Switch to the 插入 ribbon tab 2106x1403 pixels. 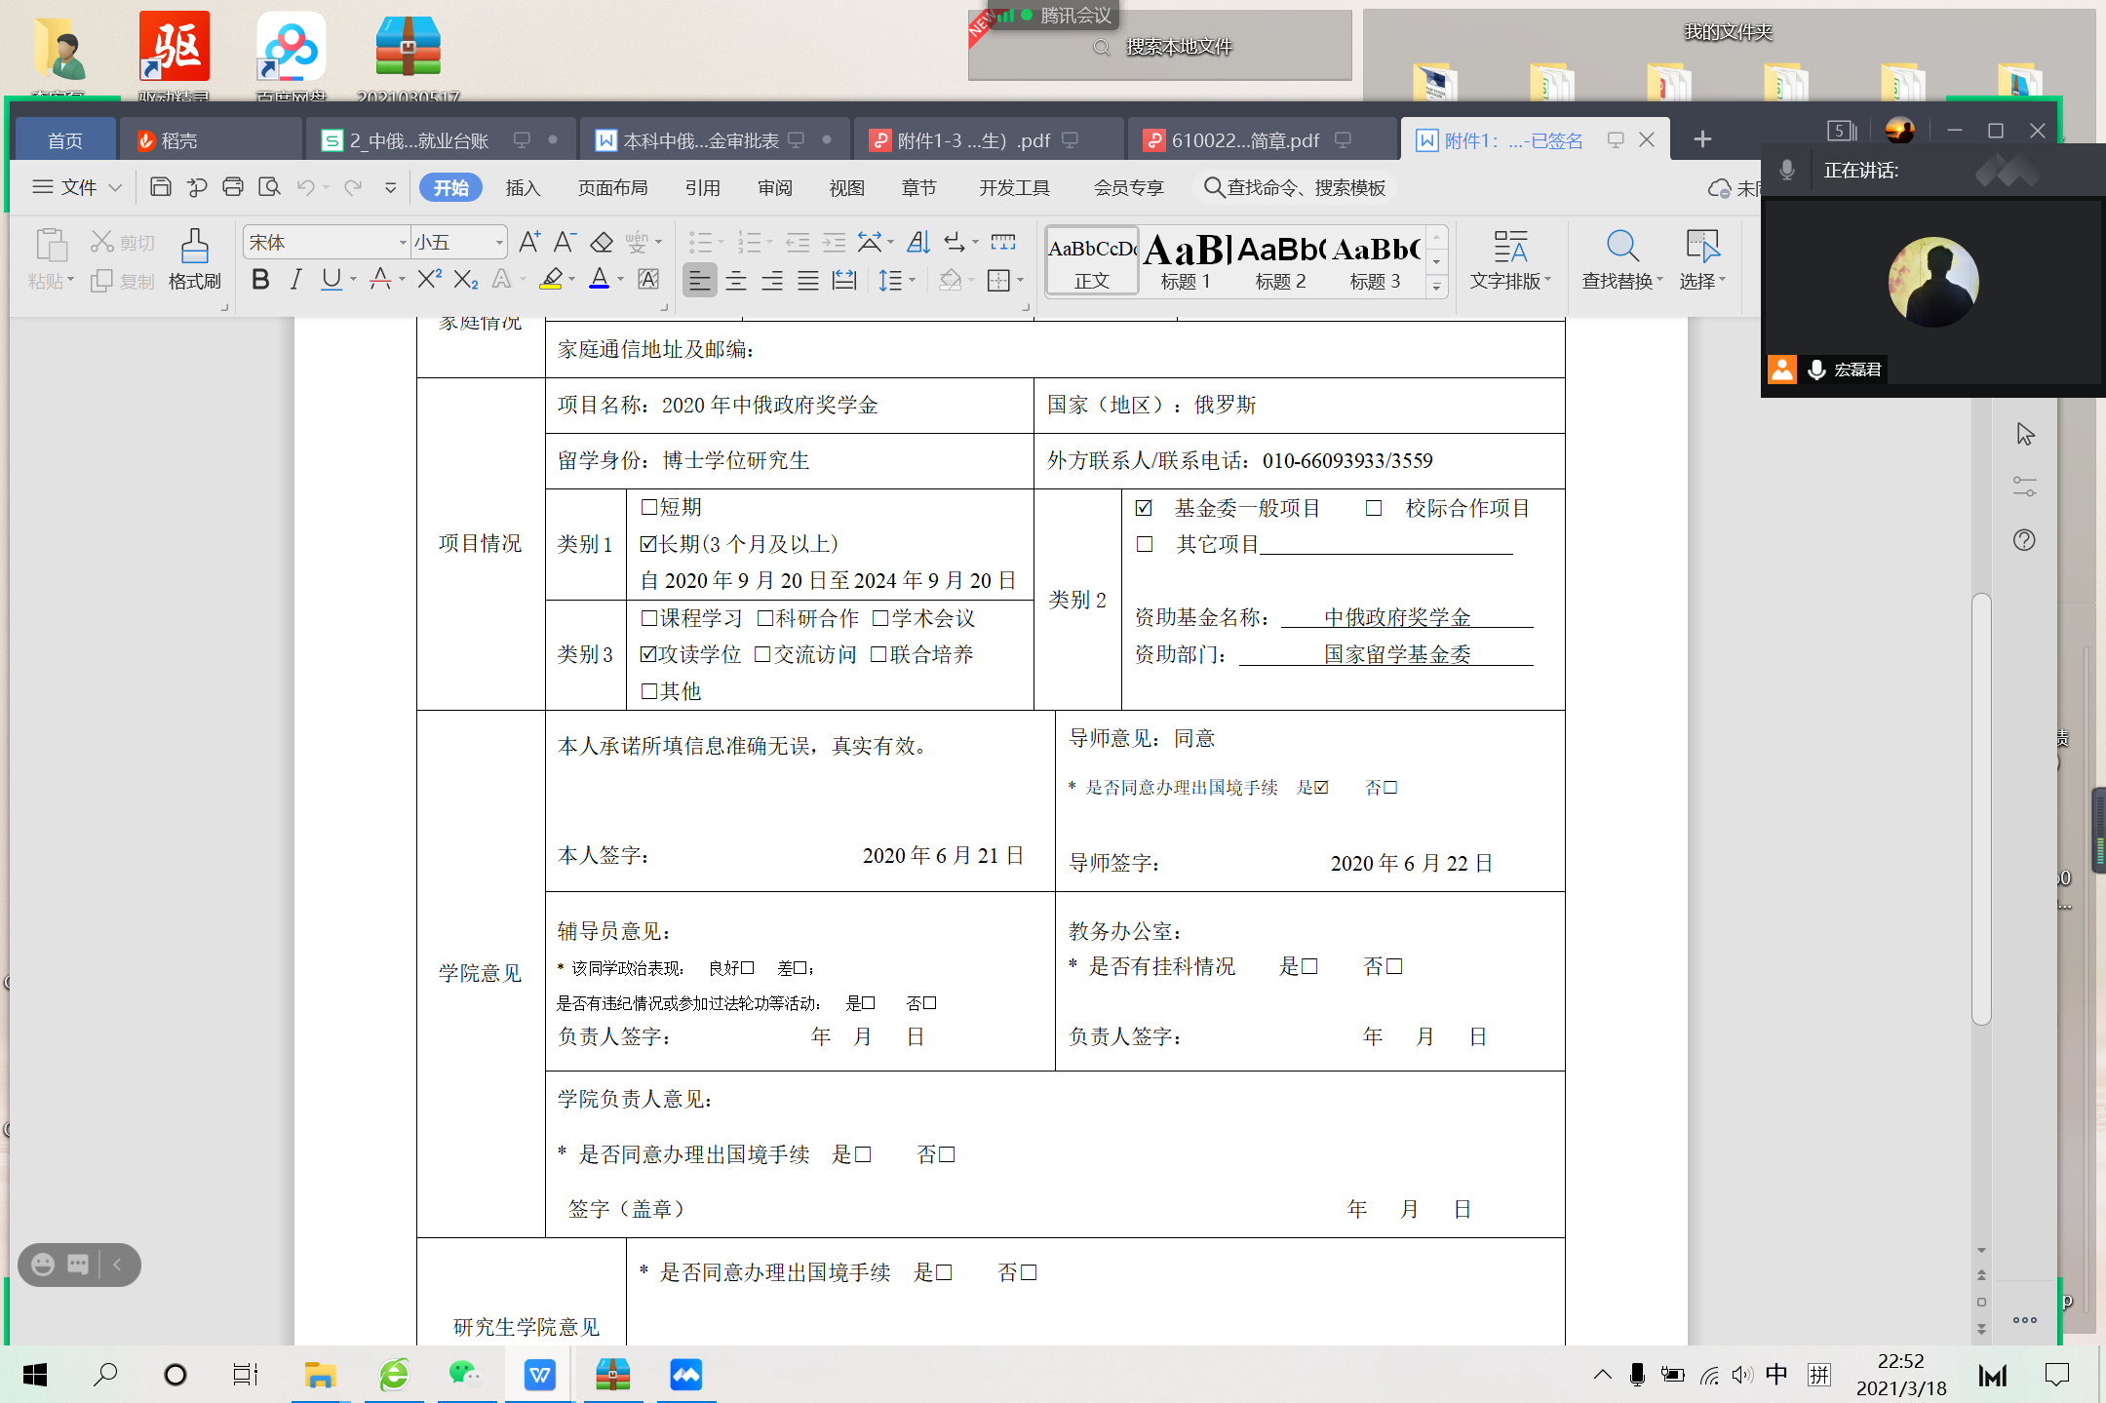(523, 187)
